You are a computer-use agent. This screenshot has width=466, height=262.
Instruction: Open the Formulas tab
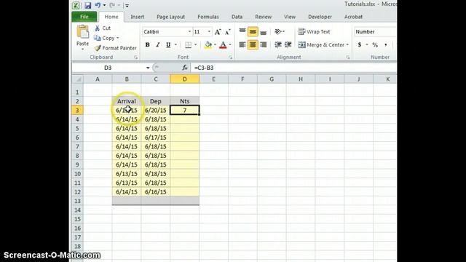[208, 17]
